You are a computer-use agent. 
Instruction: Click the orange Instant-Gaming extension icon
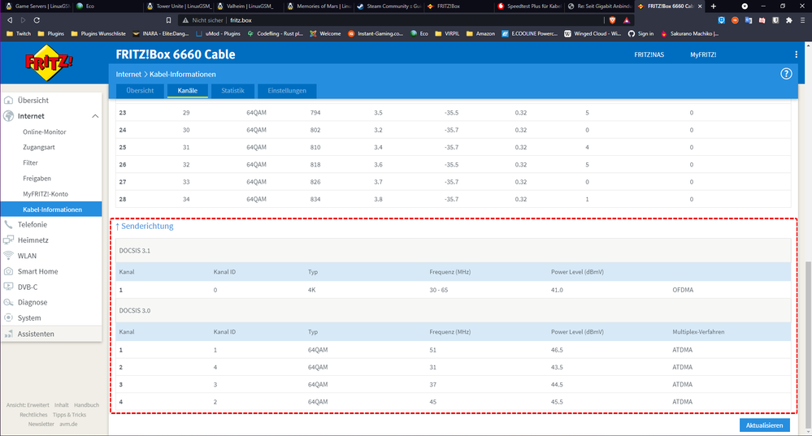click(x=735, y=20)
